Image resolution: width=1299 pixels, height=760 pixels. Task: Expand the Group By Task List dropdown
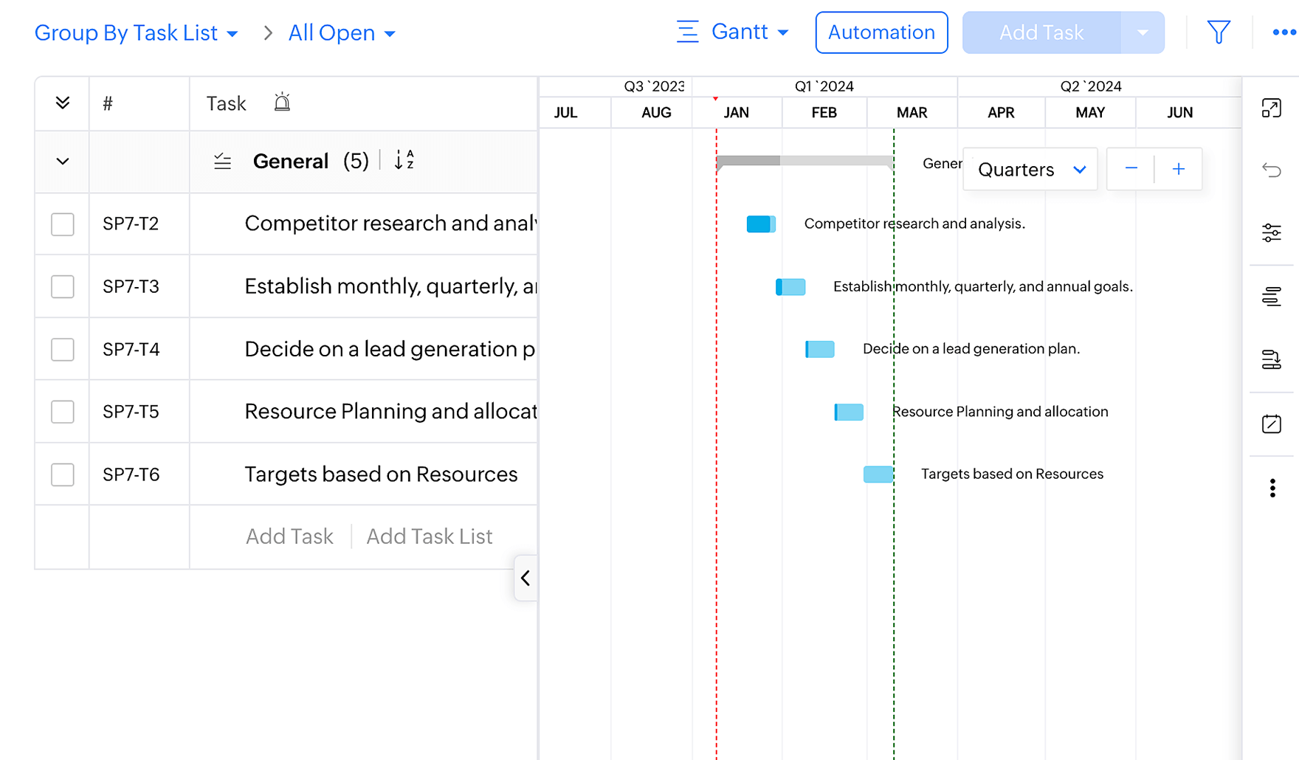coord(137,33)
